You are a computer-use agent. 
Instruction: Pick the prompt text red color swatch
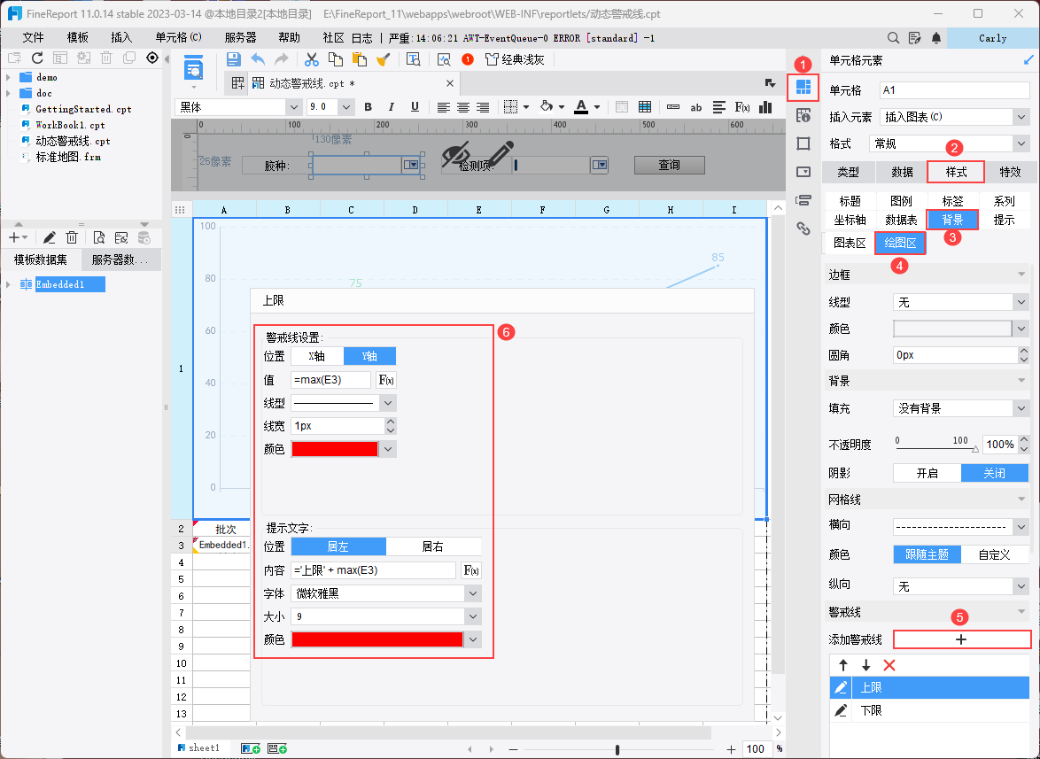point(377,639)
